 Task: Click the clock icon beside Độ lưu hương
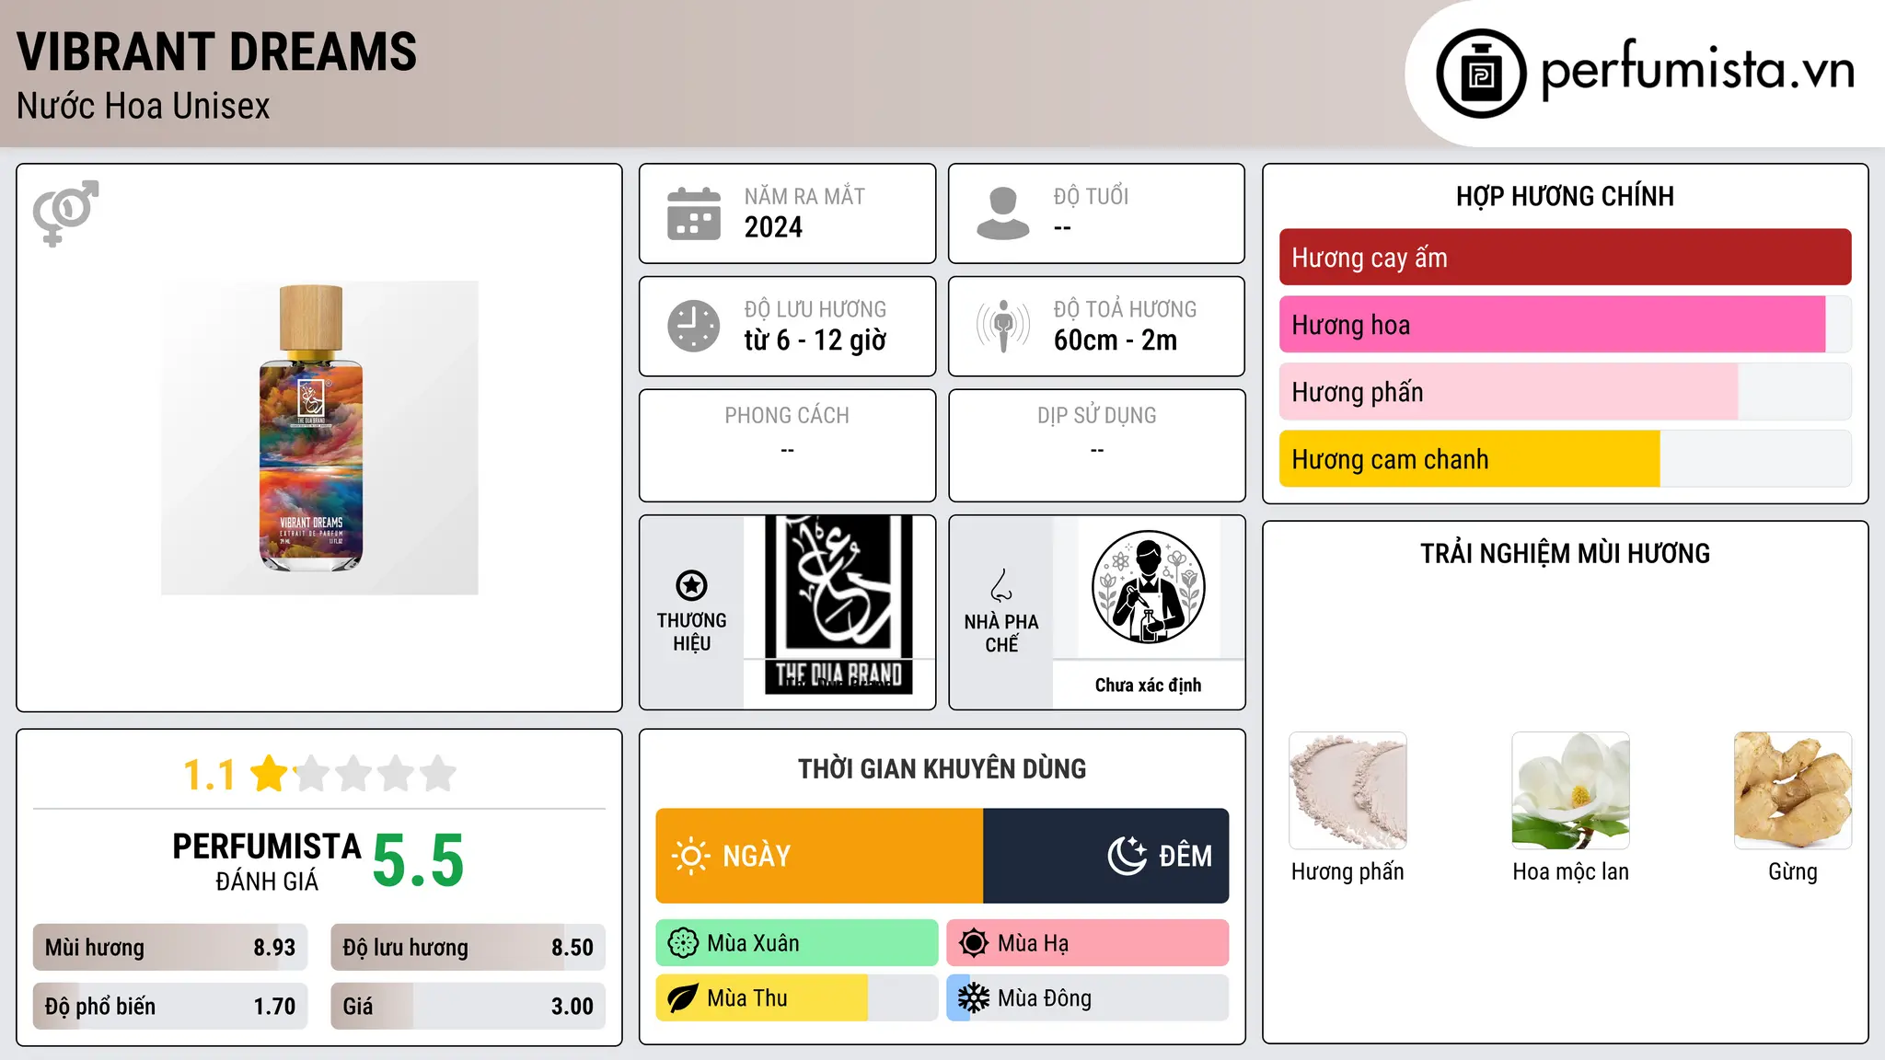[694, 326]
